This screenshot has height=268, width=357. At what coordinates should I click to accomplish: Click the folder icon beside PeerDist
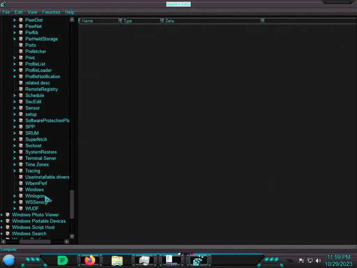coord(21,20)
